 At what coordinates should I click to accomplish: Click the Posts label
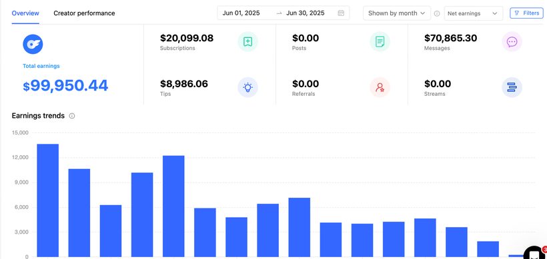299,48
